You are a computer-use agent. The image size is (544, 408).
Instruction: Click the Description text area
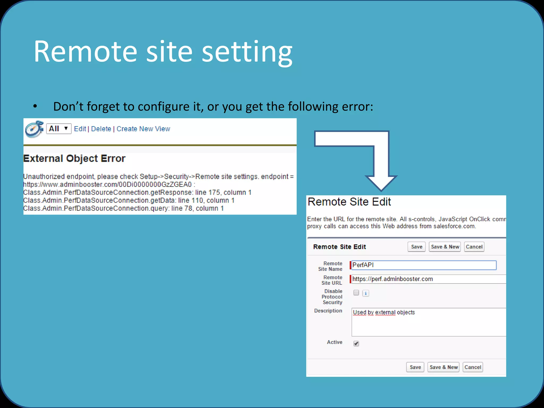pyautogui.click(x=429, y=322)
